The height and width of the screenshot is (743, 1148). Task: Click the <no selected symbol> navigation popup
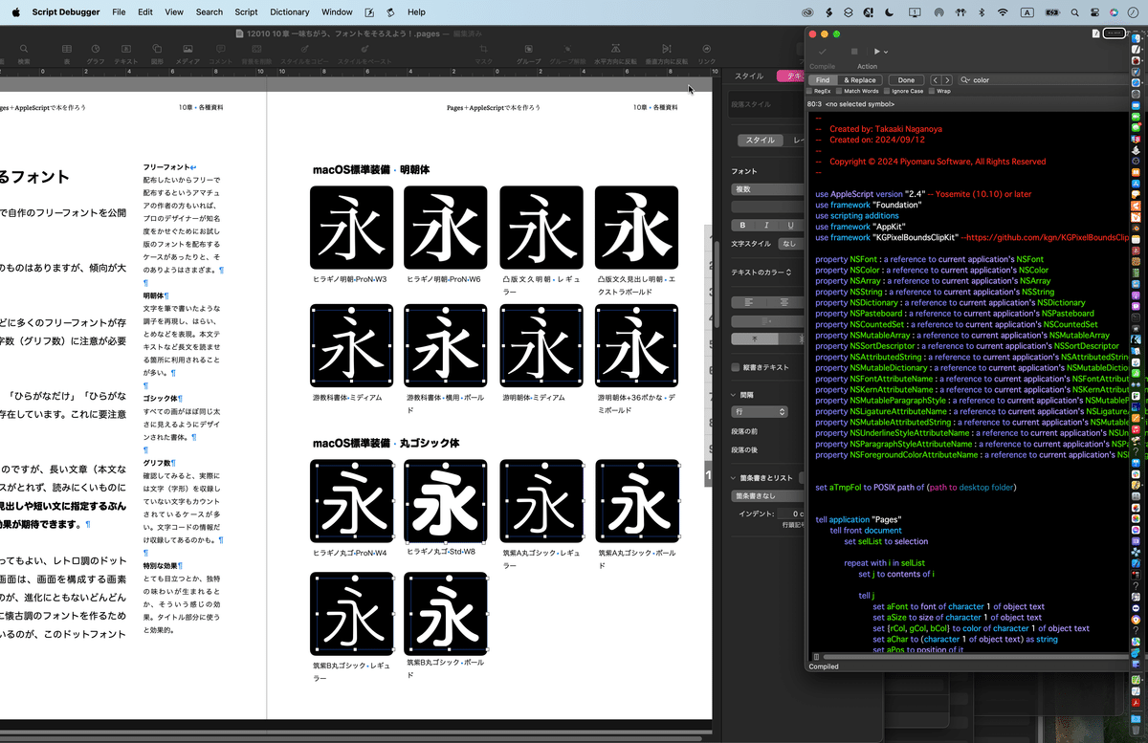point(859,102)
